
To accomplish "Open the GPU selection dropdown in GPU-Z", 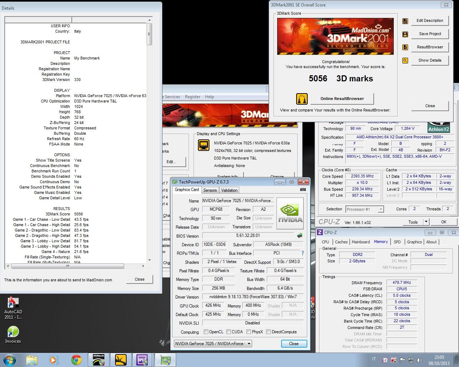I will [213, 343].
